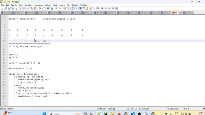Create a new document with toolbar icon
205x115 pixels.
[x=2, y=8]
